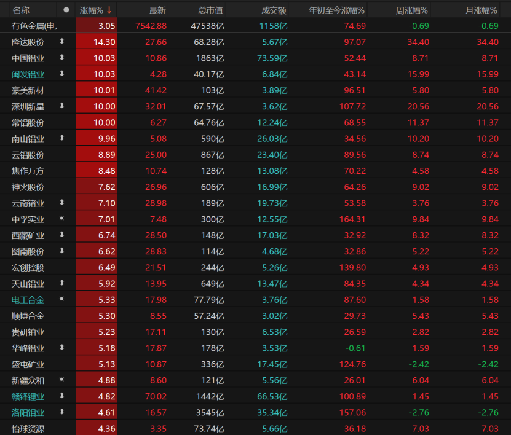The width and height of the screenshot is (511, 435).
Task: Select the 怡球资源 stock row
Action: [28, 428]
